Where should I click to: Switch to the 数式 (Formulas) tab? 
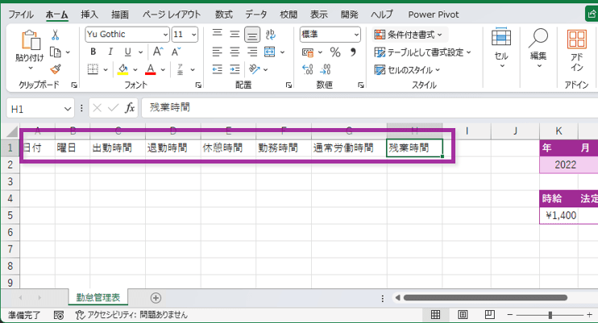[223, 14]
